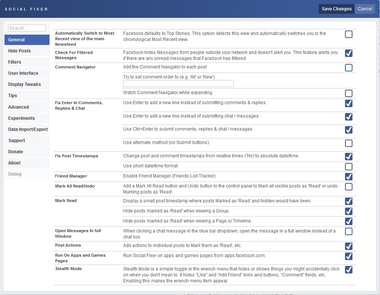Open the User Interface tab
The width and height of the screenshot is (380, 295).
coord(27,73)
